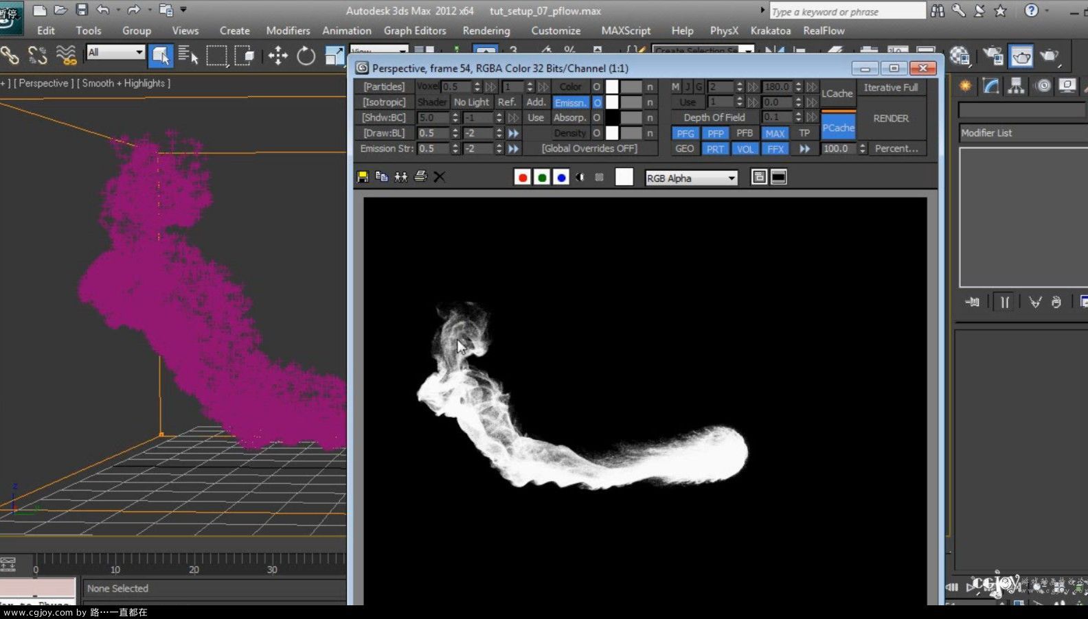Viewport: 1088px width, 619px height.
Task: Print the rendered image
Action: pyautogui.click(x=420, y=177)
